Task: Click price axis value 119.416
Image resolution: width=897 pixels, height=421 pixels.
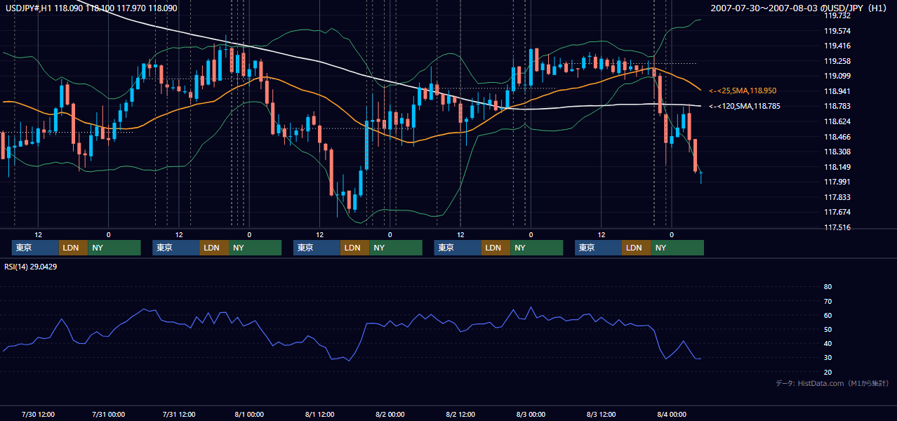Action: 838,46
